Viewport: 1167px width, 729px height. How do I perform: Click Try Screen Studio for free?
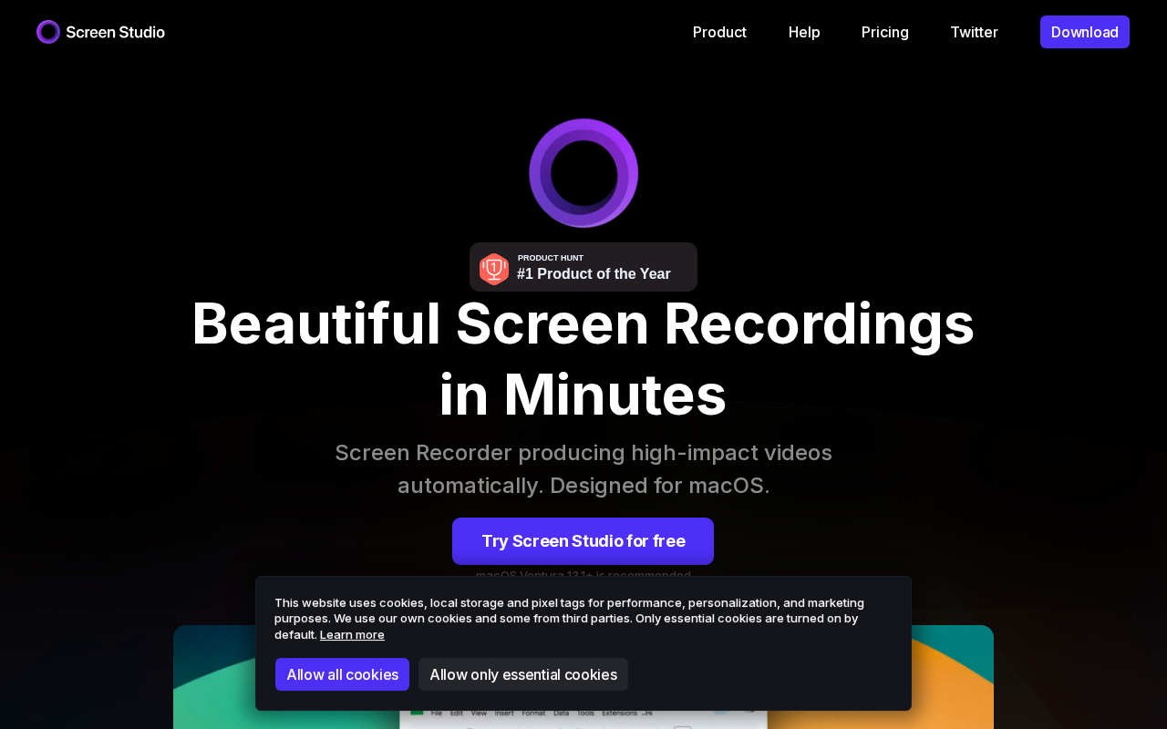coord(583,541)
